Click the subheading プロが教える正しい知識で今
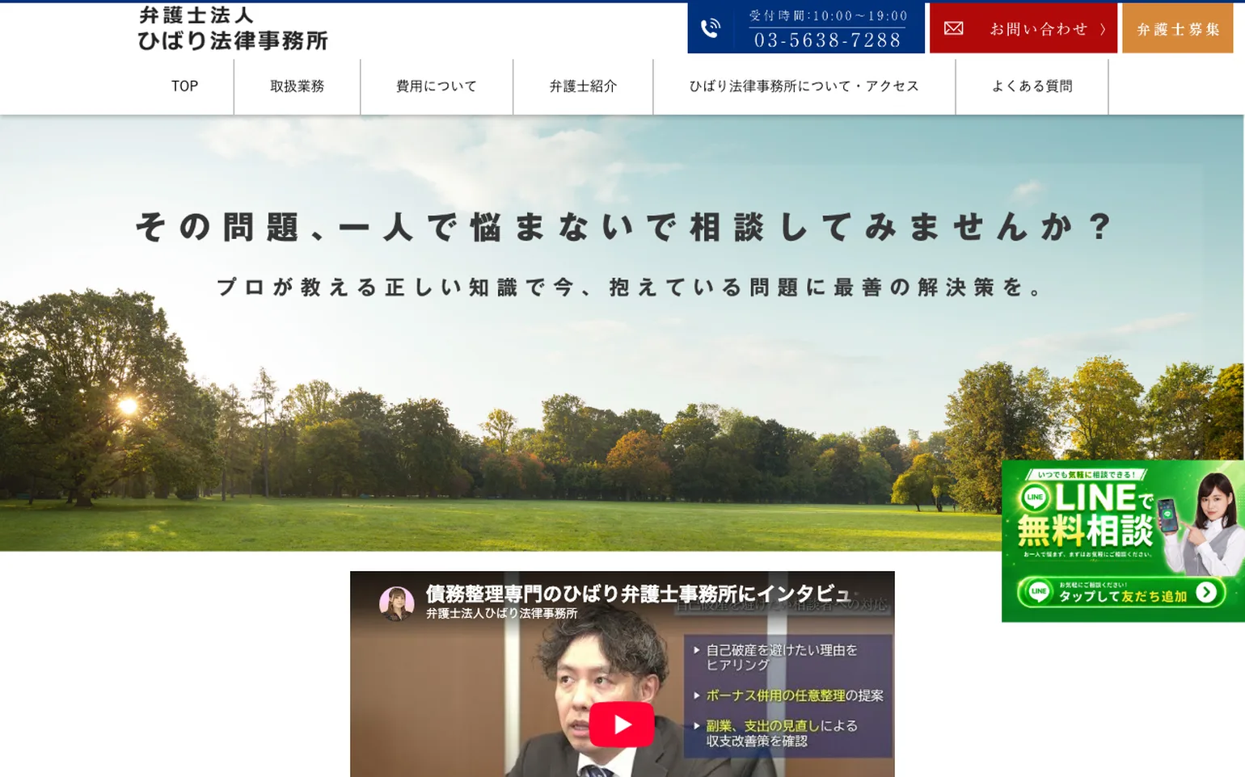 pos(631,288)
